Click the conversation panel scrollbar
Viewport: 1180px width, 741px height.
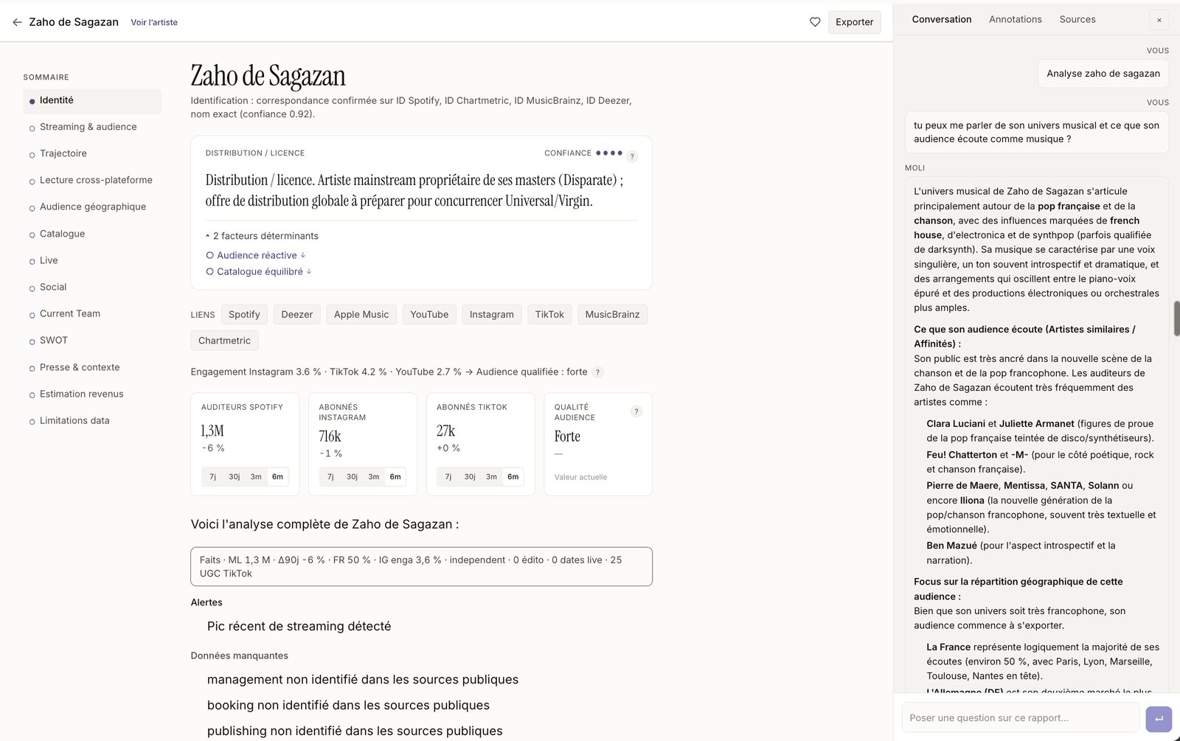[x=1176, y=319]
